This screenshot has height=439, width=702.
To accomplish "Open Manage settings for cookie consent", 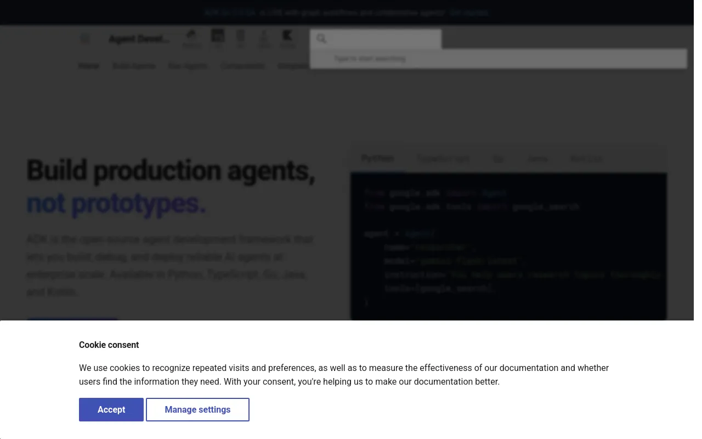I will 197,410.
